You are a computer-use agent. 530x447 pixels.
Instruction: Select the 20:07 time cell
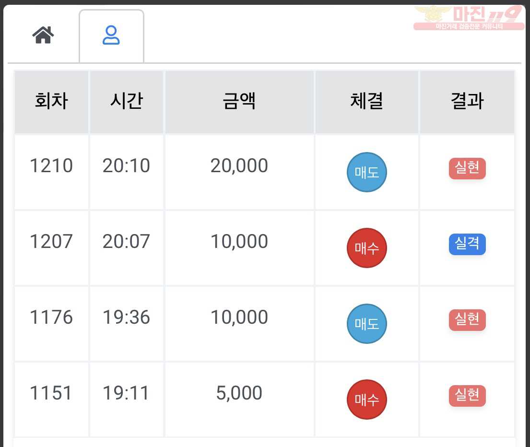pos(127,247)
